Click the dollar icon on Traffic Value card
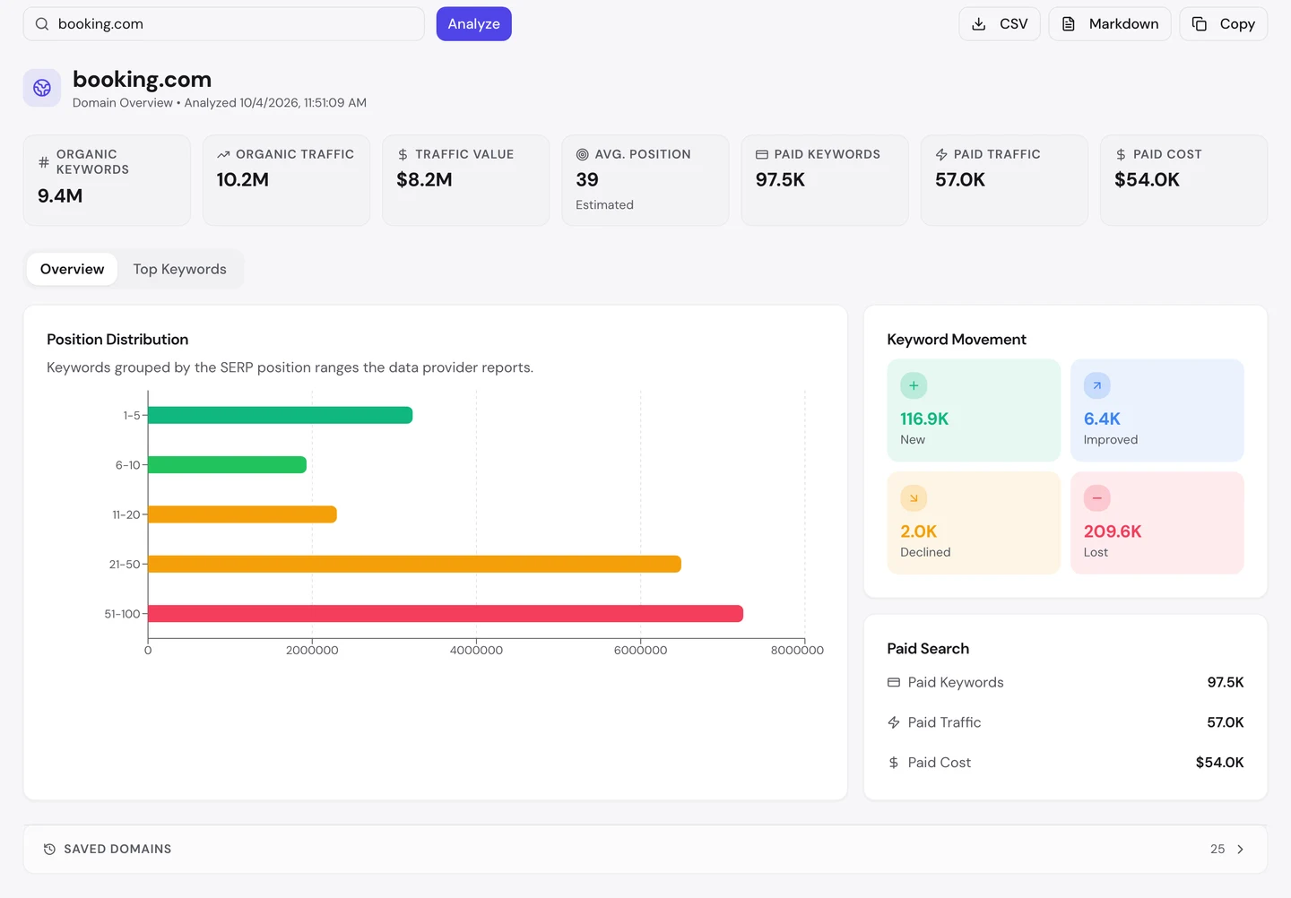The image size is (1291, 898). click(403, 154)
